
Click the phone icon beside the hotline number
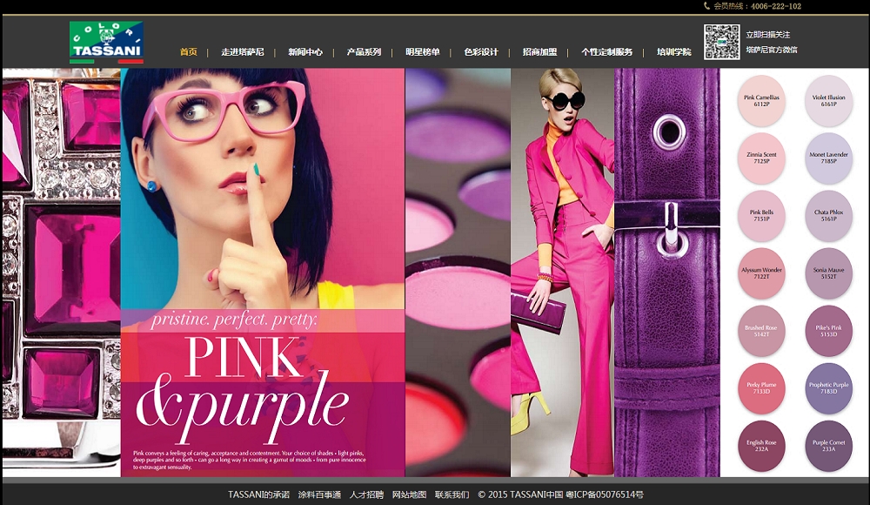(x=706, y=6)
